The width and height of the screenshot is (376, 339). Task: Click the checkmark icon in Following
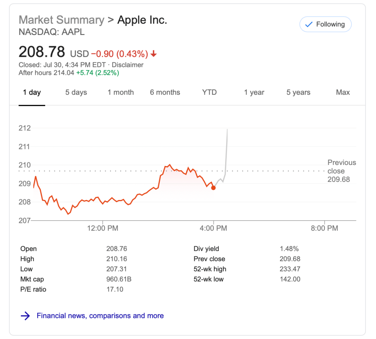coord(309,24)
